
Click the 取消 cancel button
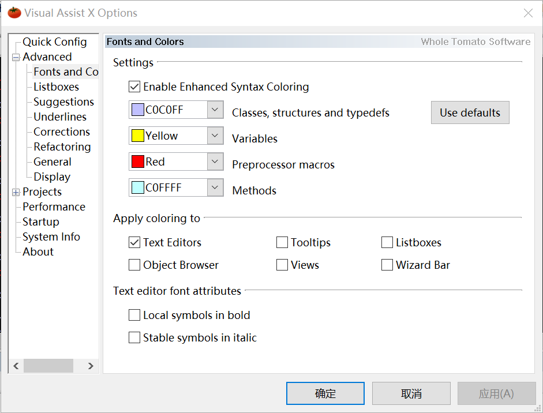[x=411, y=393]
